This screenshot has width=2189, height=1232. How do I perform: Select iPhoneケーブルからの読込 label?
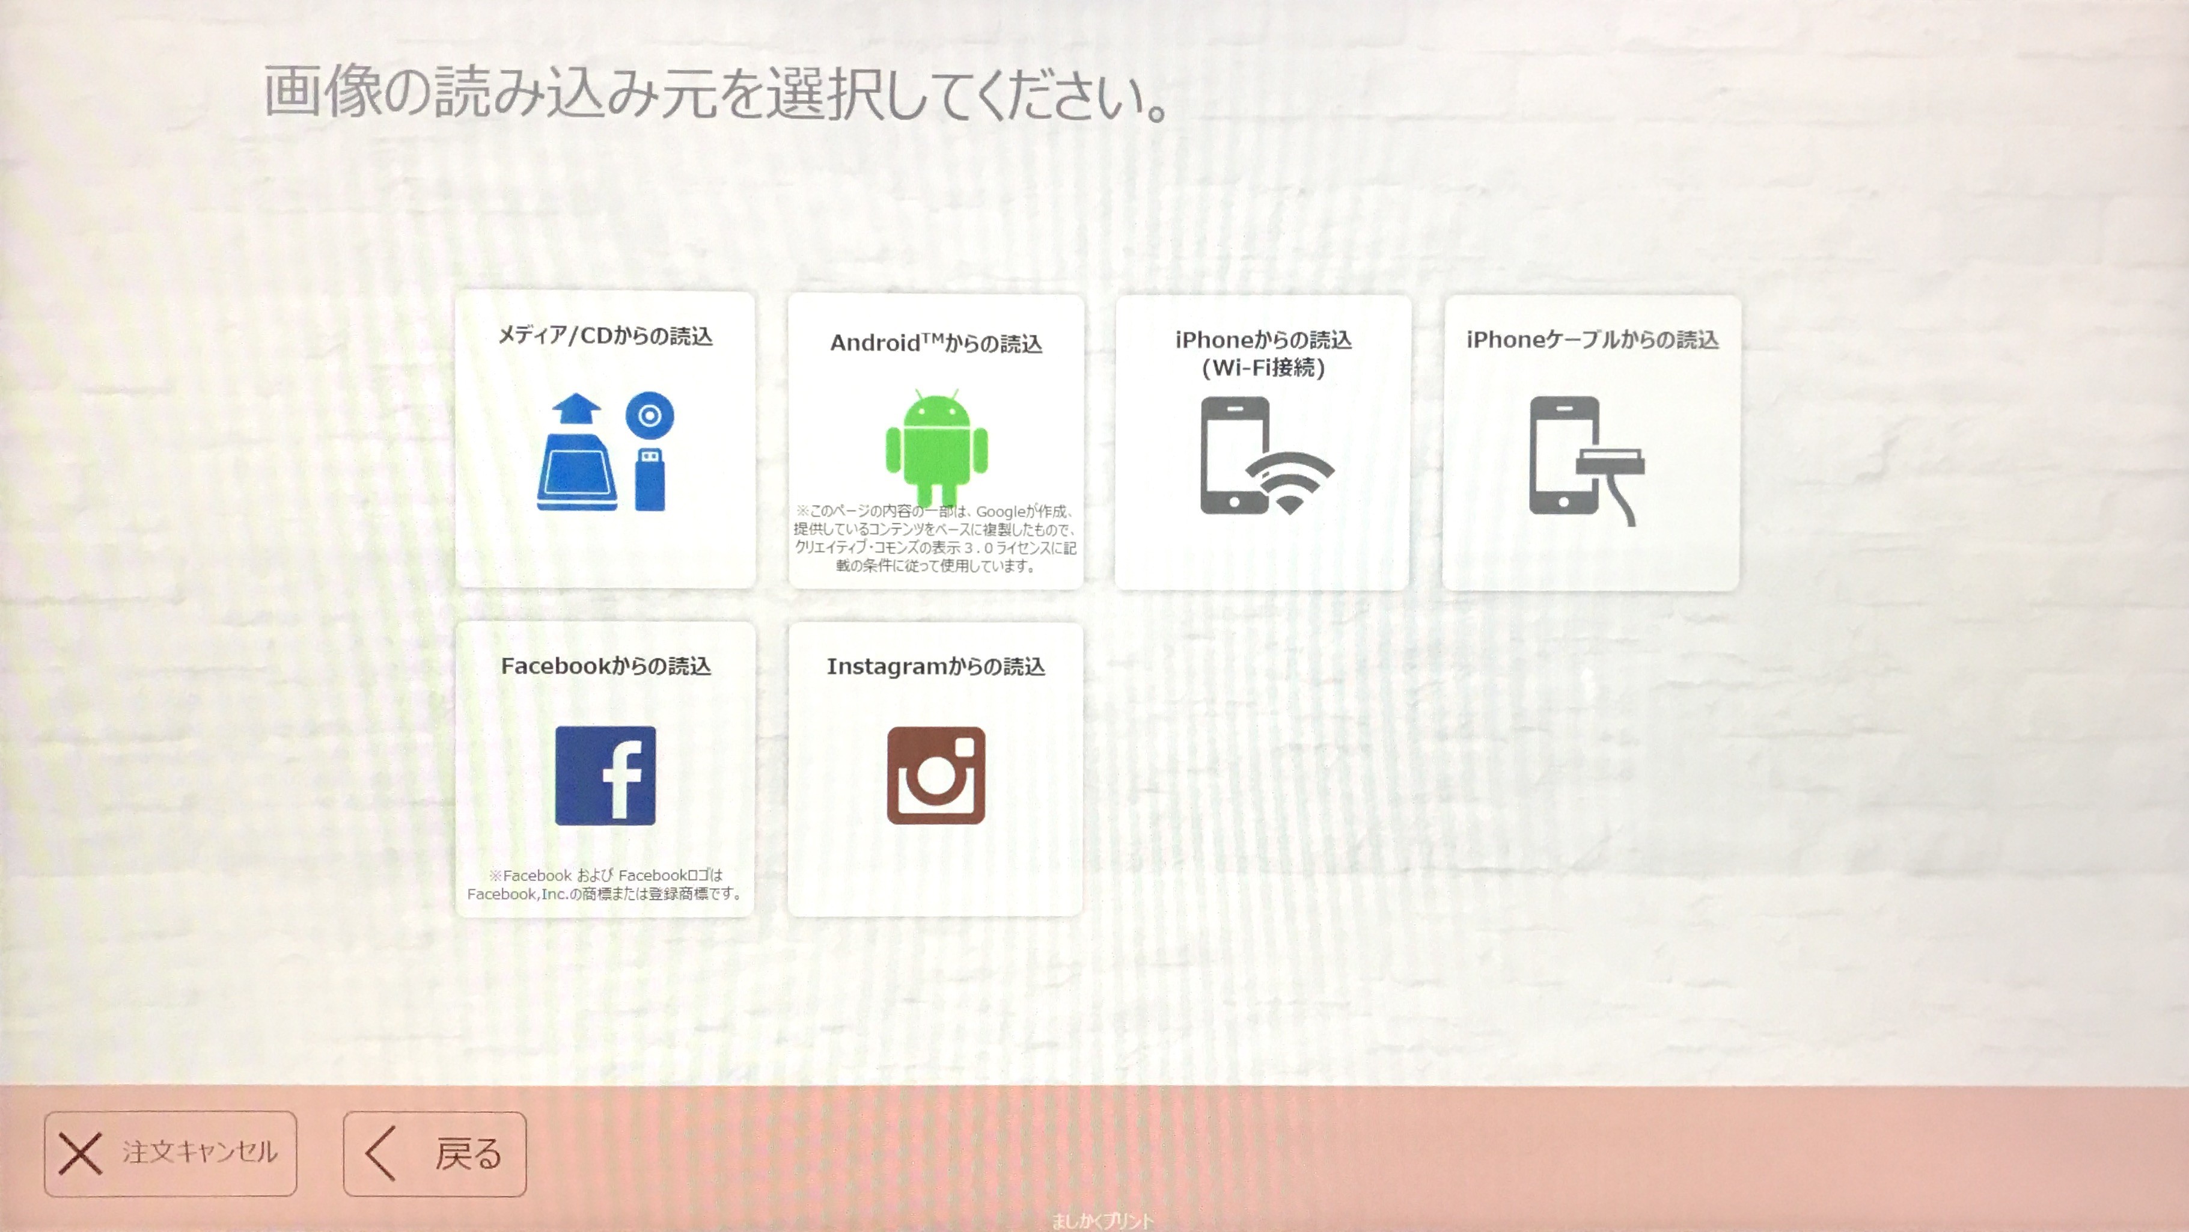(x=1592, y=340)
